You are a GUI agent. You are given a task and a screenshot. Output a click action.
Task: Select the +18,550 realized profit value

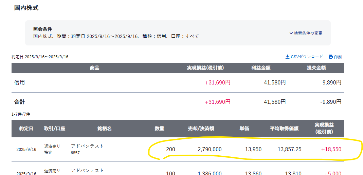pyautogui.click(x=331, y=149)
